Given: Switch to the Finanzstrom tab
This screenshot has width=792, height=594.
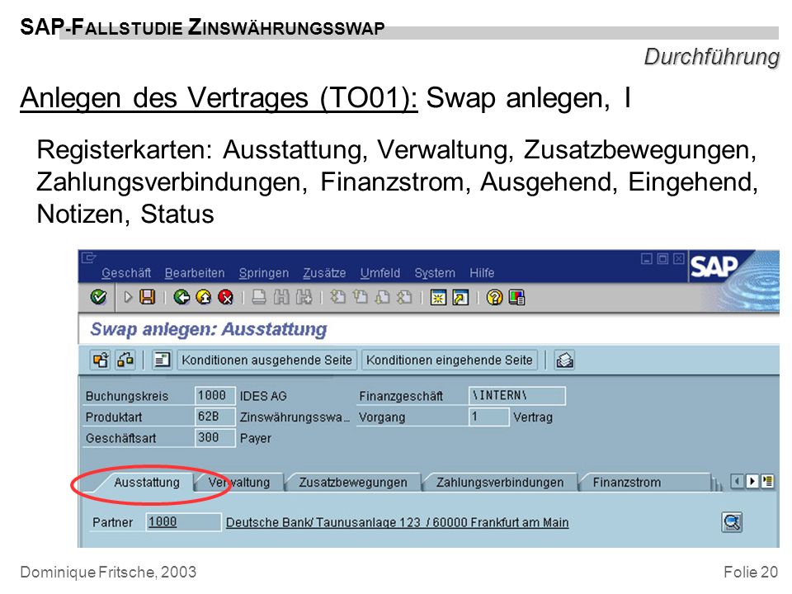Looking at the screenshot, I should coord(626,483).
